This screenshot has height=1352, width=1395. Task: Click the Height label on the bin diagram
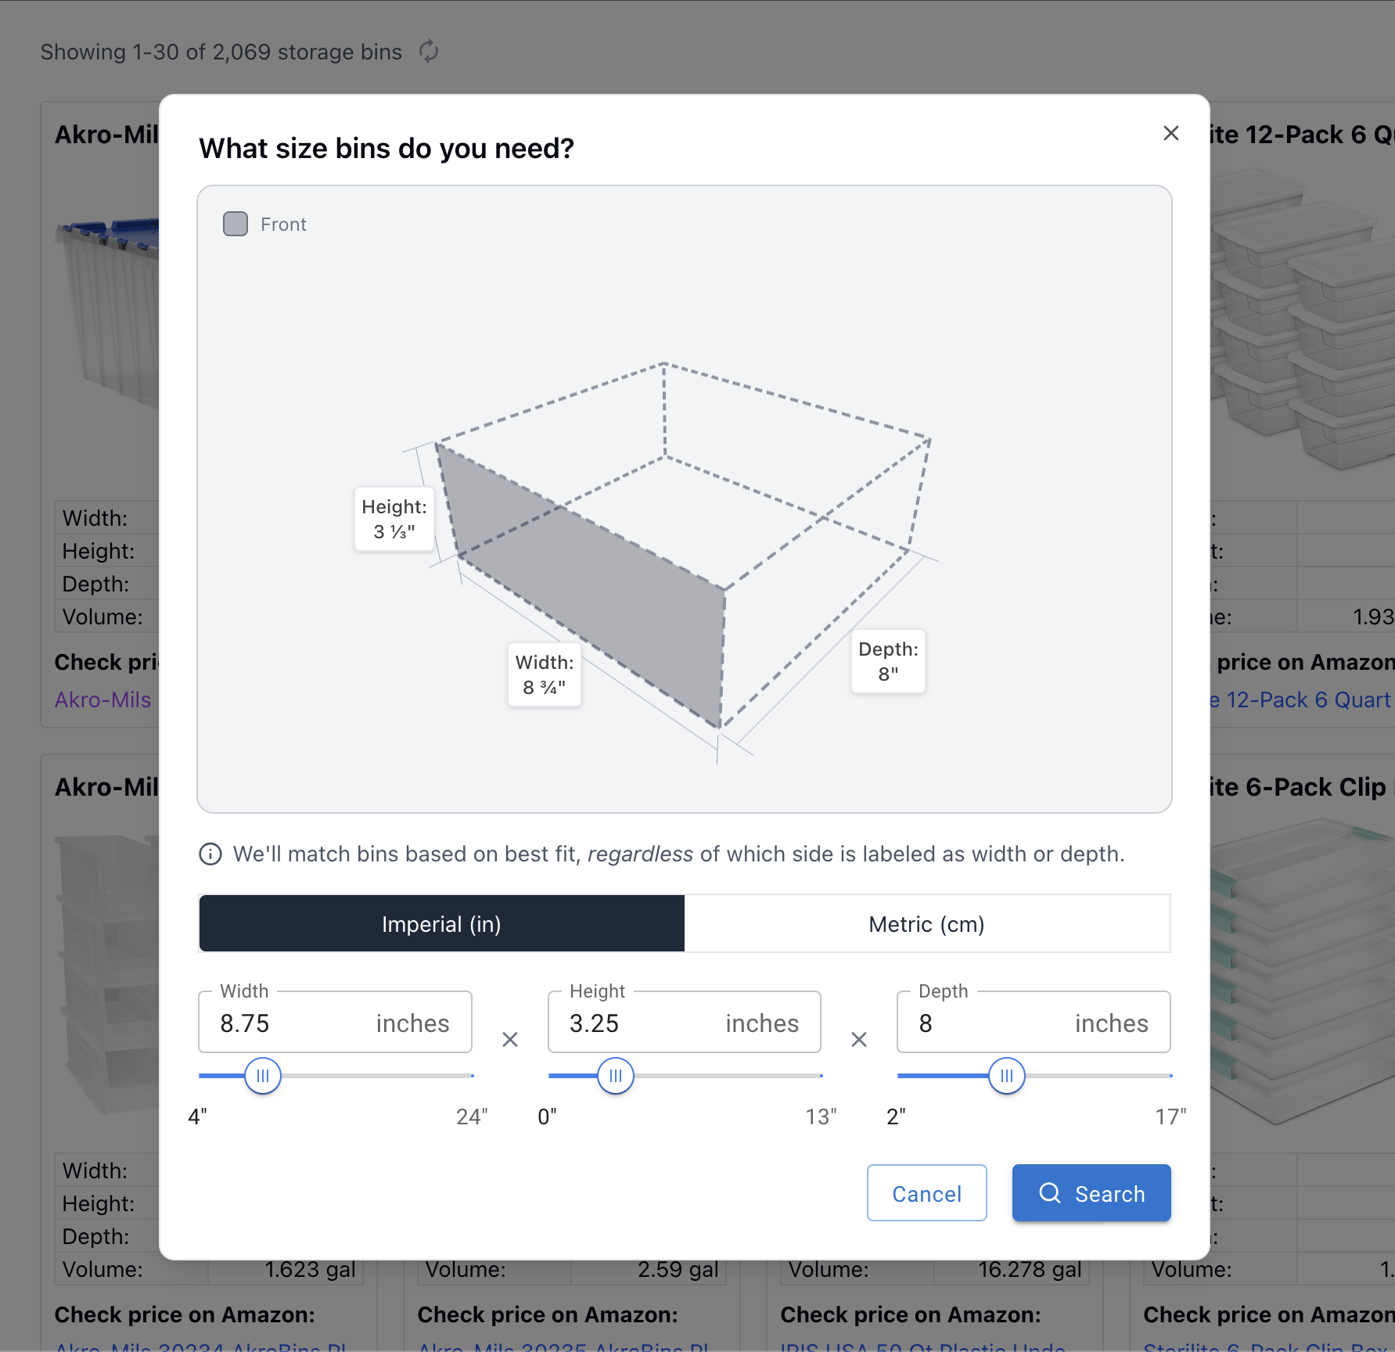(x=394, y=518)
